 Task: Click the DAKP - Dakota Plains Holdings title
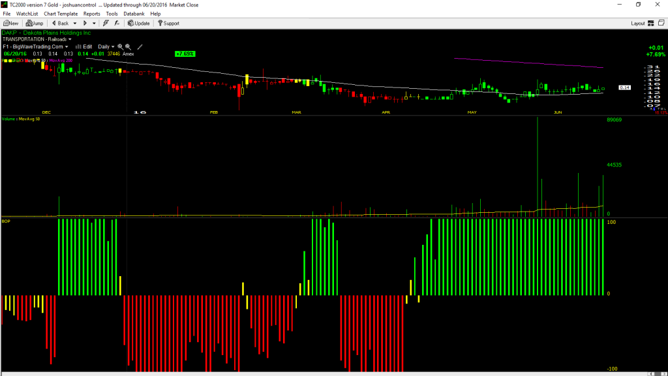46,33
